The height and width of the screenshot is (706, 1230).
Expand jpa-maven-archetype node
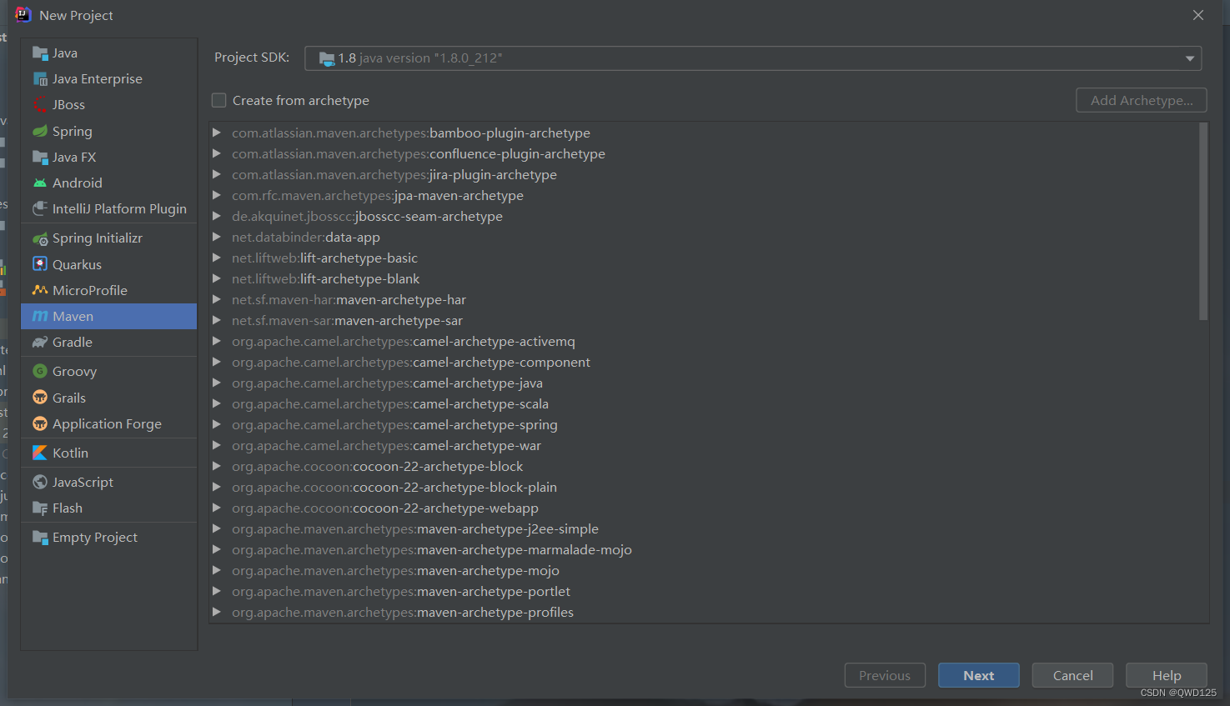[217, 195]
